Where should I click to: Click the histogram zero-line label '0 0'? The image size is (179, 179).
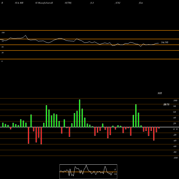click(175, 129)
